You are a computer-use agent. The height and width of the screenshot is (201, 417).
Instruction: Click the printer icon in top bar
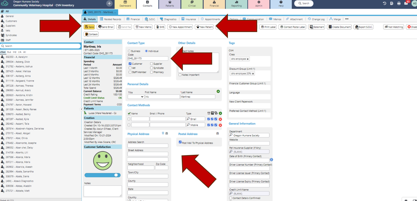(x=399, y=4)
